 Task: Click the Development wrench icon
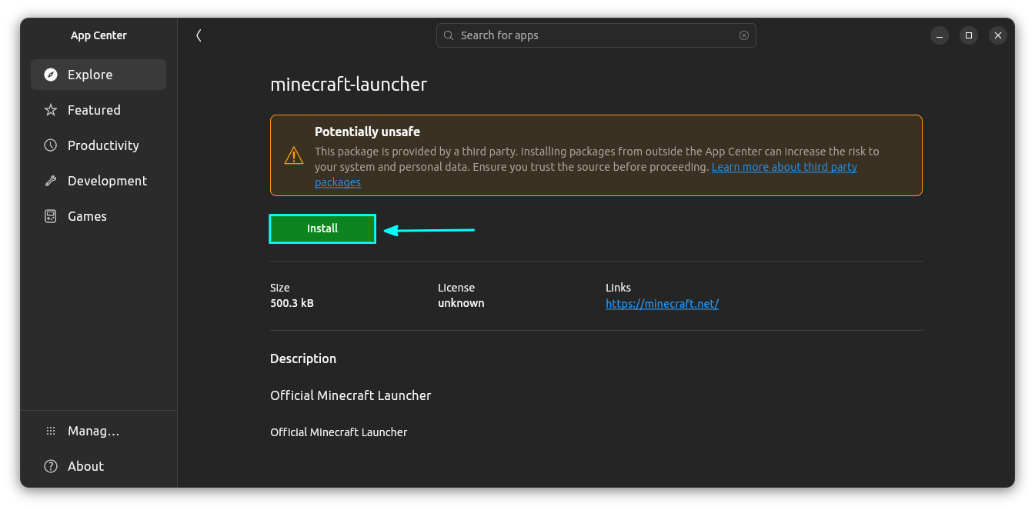pyautogui.click(x=51, y=181)
